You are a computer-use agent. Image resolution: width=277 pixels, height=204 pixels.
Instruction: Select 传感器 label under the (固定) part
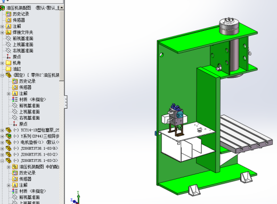(x=25, y=87)
